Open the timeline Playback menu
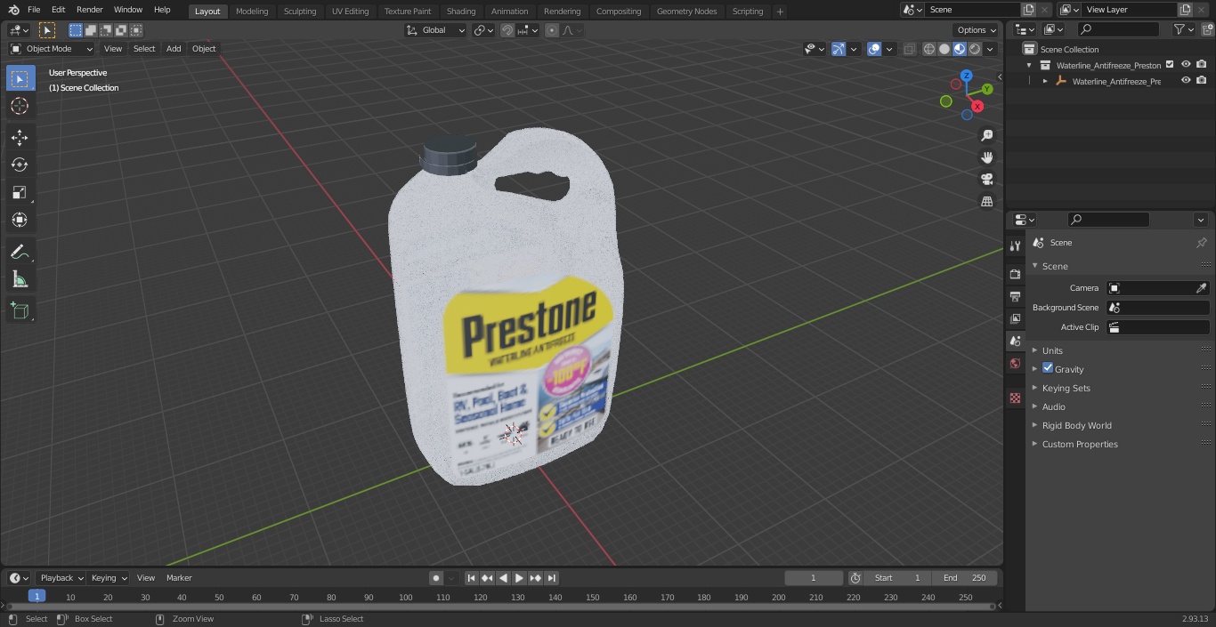The height and width of the screenshot is (627, 1216). coord(61,578)
